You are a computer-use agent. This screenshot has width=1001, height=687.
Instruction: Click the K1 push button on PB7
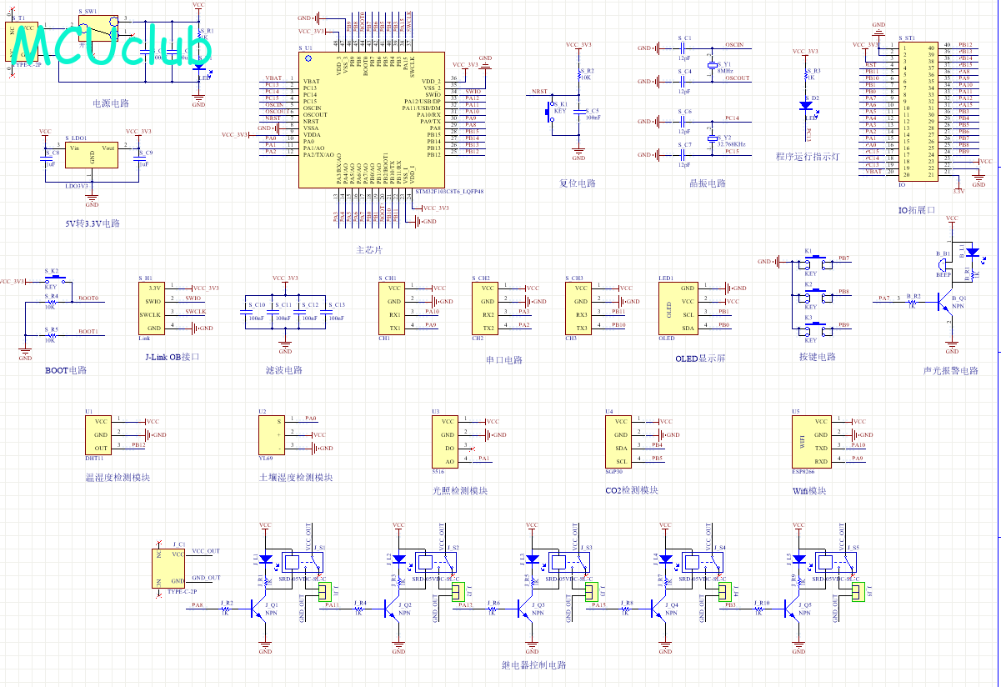[x=817, y=262]
